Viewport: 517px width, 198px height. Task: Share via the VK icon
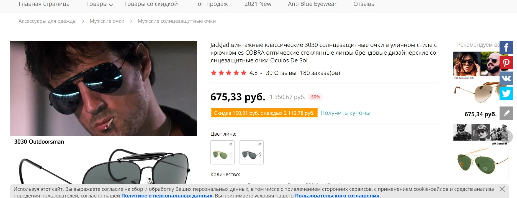tap(506, 78)
